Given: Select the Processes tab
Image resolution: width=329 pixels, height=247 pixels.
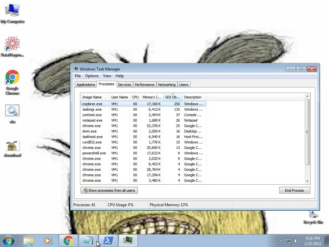Looking at the screenshot, I should pyautogui.click(x=106, y=84).
